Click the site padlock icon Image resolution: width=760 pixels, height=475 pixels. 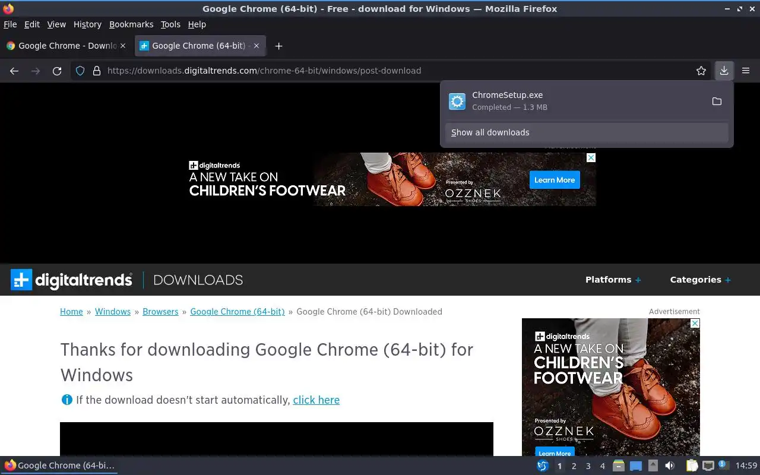(x=97, y=71)
